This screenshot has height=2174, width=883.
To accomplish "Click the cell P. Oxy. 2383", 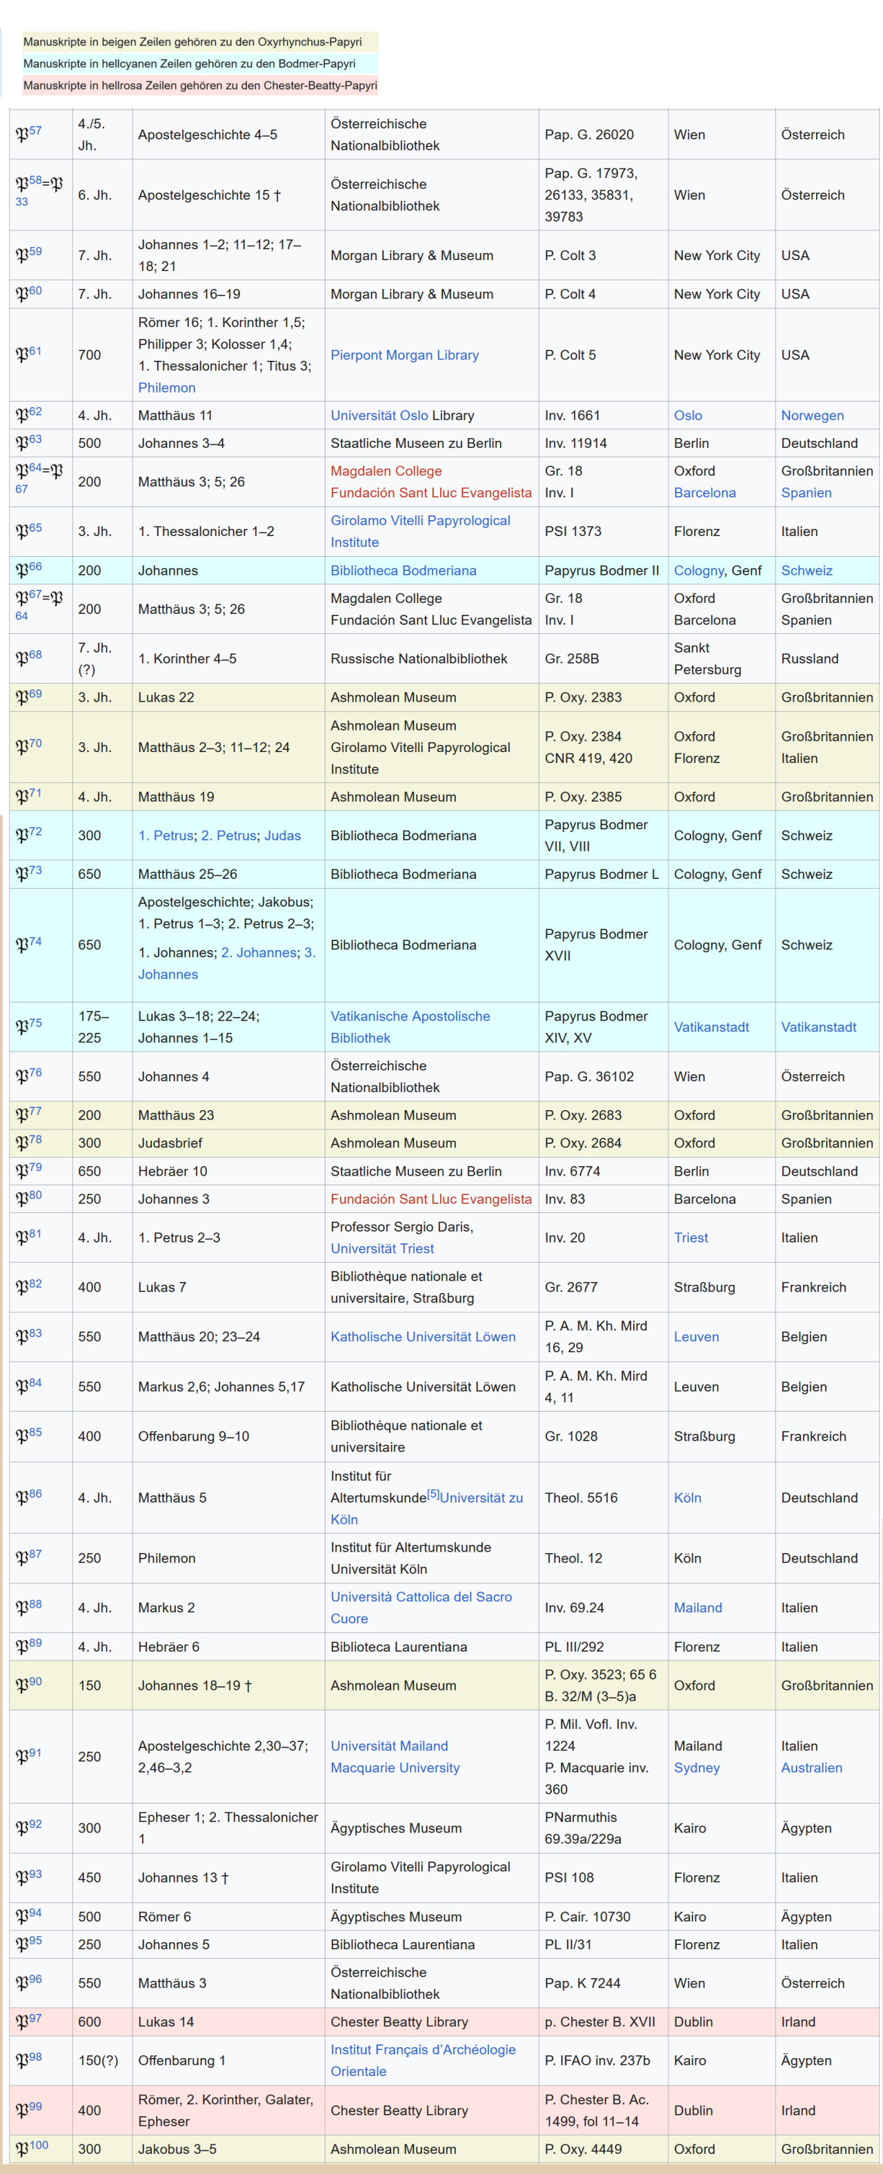I will tap(582, 697).
